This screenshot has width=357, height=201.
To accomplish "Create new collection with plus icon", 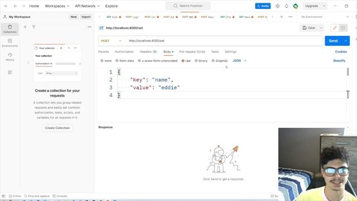I will 25,27.
